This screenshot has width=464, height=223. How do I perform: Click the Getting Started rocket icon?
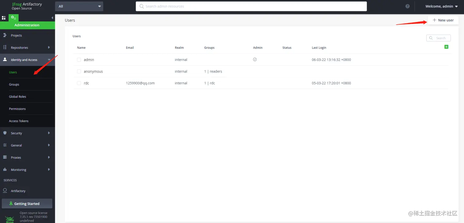point(11,203)
